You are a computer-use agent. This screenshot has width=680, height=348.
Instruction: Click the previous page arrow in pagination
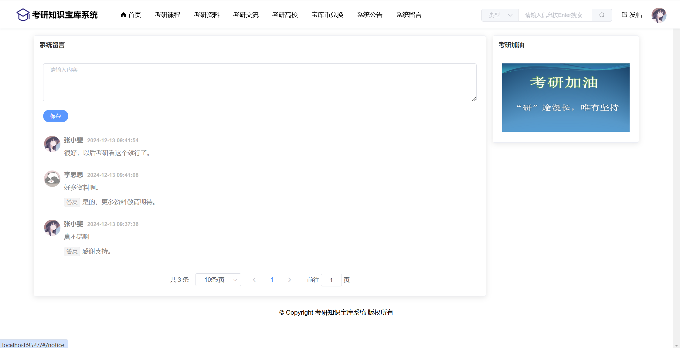(254, 280)
